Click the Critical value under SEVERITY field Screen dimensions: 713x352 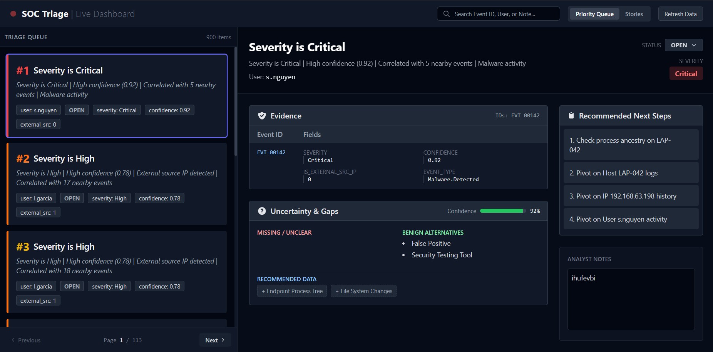320,160
